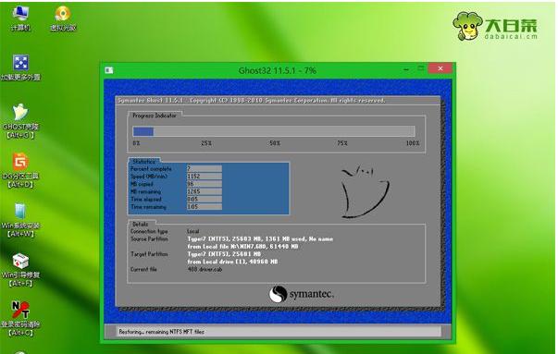Click the Percent complete value field
This screenshot has height=354, width=558.
pyautogui.click(x=205, y=168)
